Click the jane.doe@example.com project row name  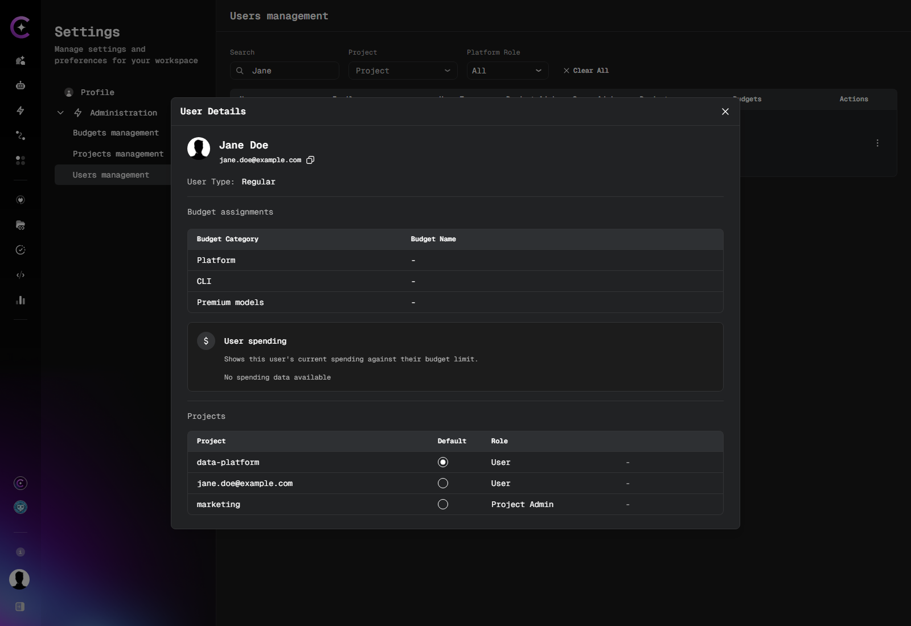click(245, 483)
